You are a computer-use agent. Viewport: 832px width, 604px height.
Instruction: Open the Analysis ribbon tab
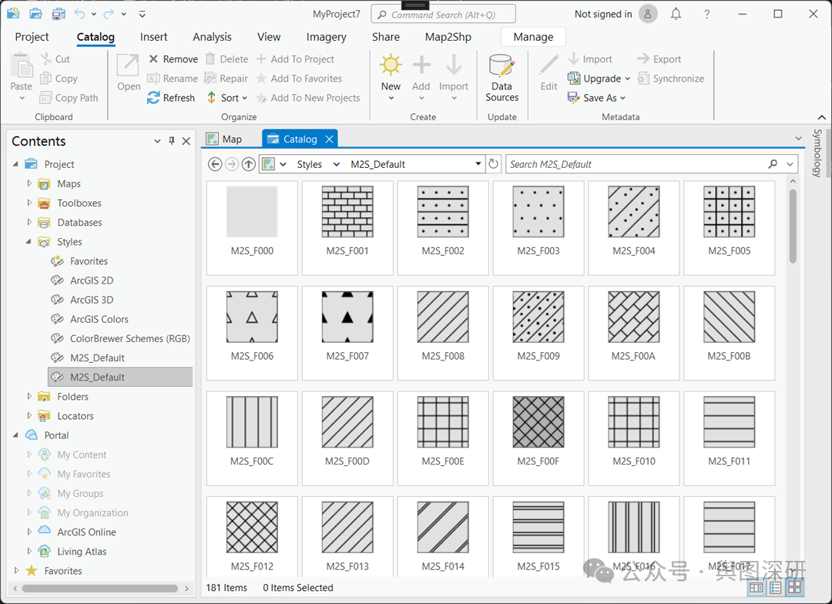(212, 37)
